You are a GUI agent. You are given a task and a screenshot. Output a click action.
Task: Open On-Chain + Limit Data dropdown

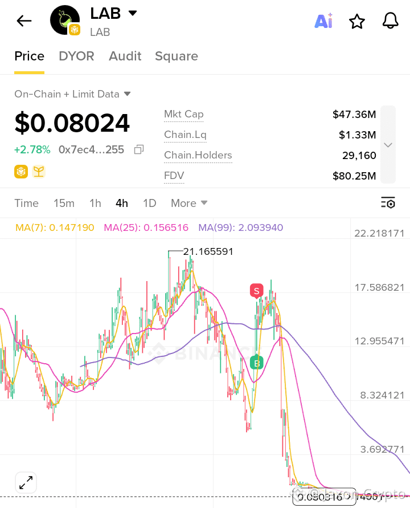72,94
